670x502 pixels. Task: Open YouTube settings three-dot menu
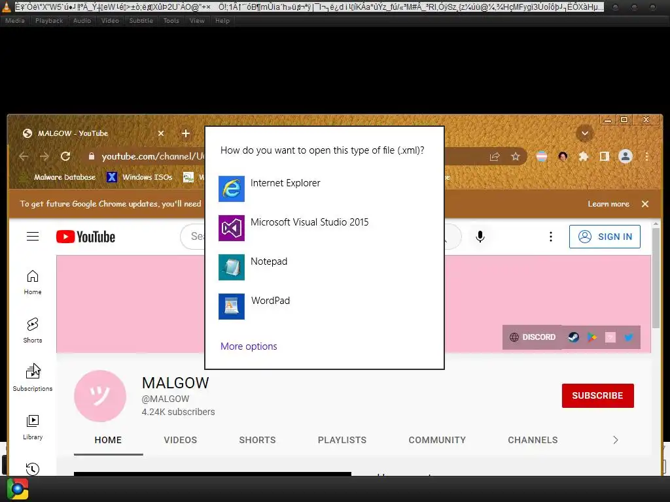551,237
